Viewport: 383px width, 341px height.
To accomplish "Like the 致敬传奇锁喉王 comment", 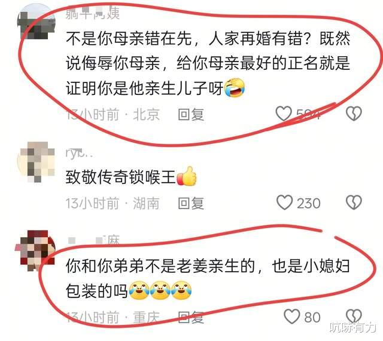I will (x=284, y=202).
